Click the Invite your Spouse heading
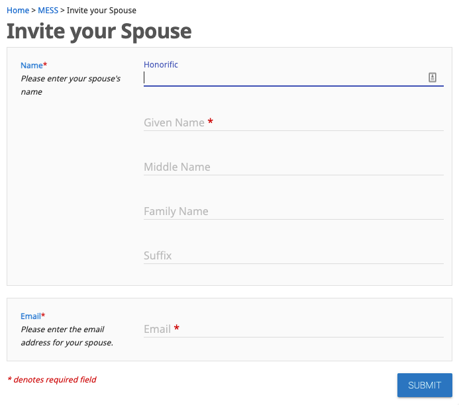This screenshot has width=459, height=405. tap(99, 31)
